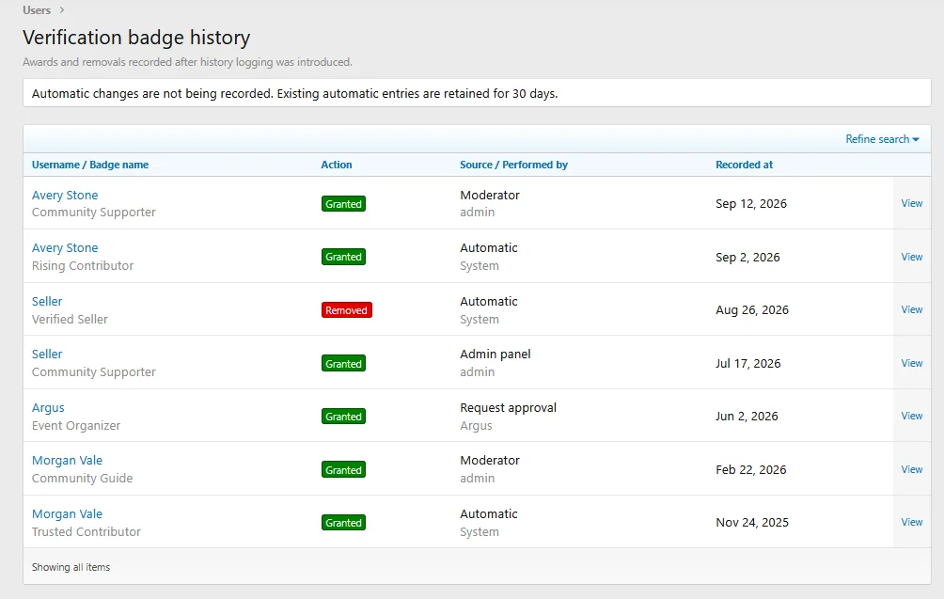This screenshot has width=944, height=599.
Task: Click the Trusted Contributor badge name
Action: coord(87,532)
